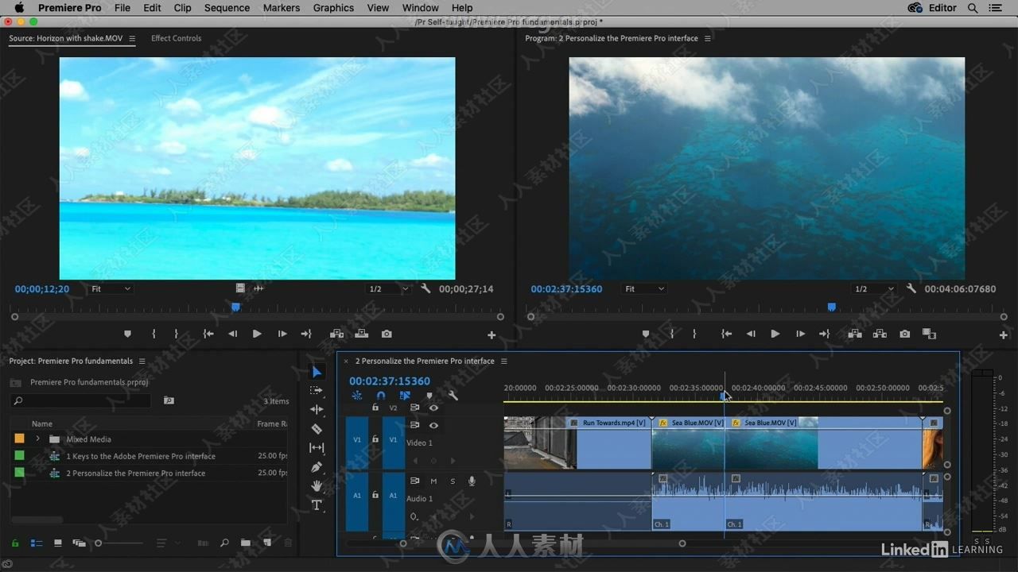Toggle V2 track output eye
The height and width of the screenshot is (572, 1018).
[x=433, y=408]
